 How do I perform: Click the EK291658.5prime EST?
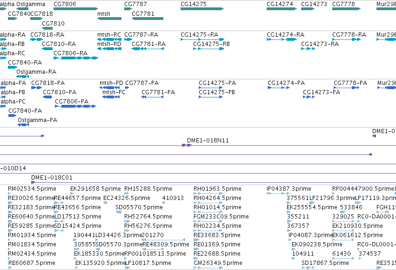72,193
